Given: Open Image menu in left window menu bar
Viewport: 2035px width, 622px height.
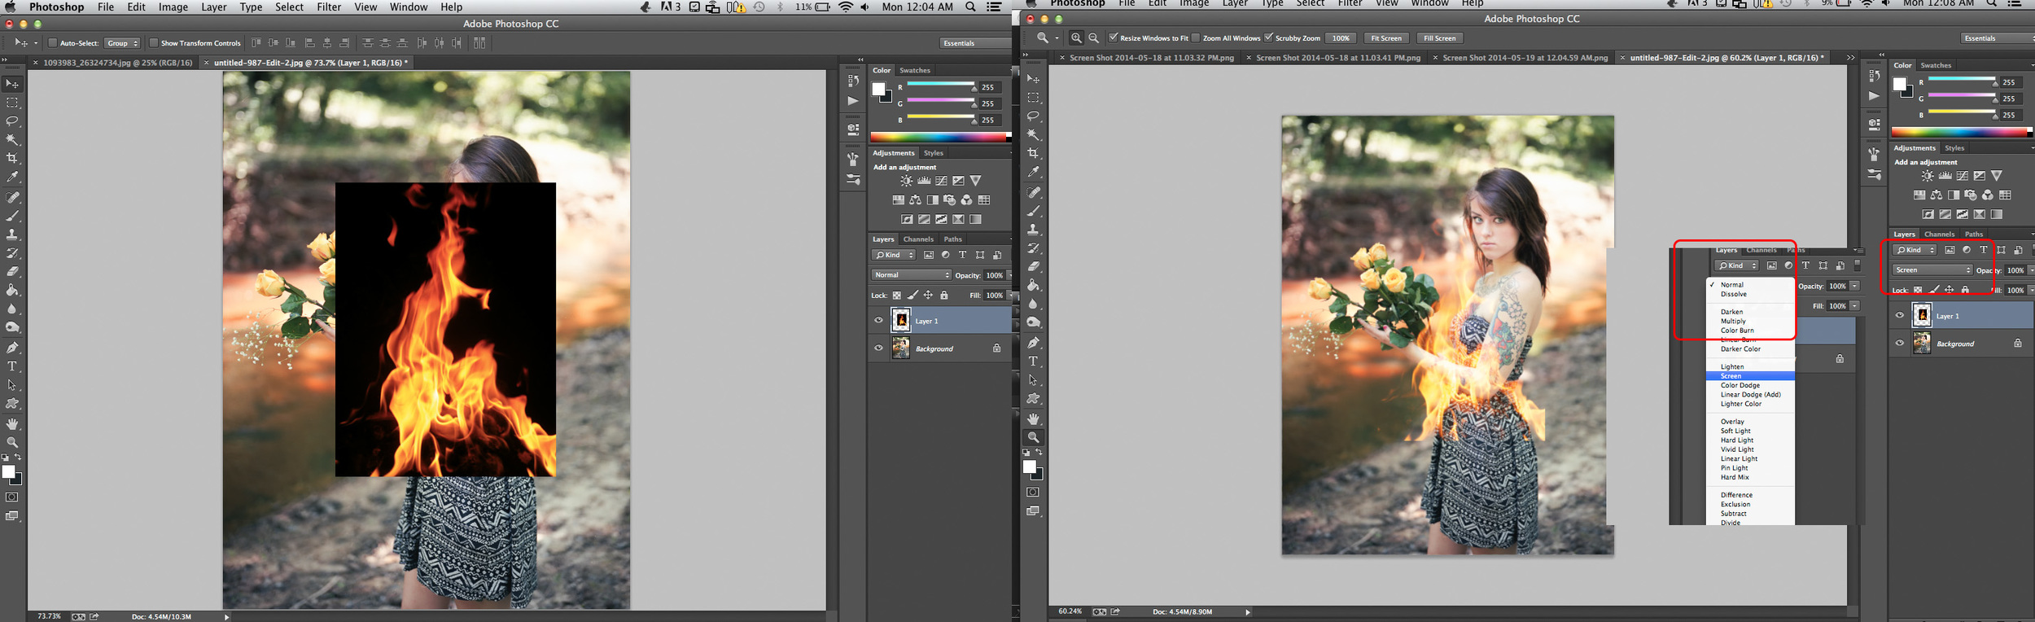Looking at the screenshot, I should (x=173, y=7).
